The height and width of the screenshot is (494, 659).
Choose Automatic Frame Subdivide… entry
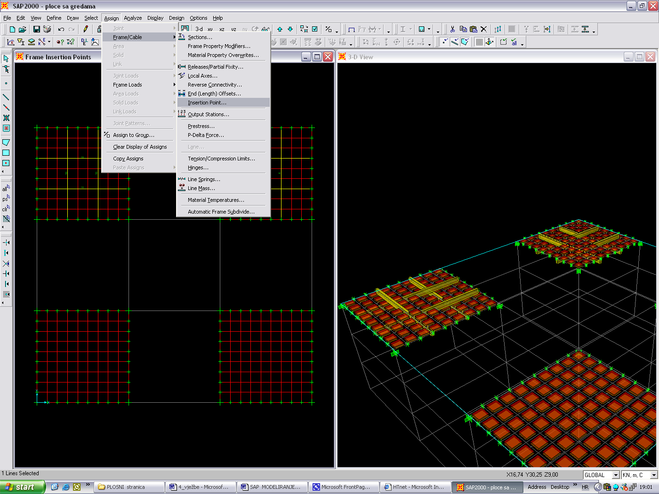point(223,212)
